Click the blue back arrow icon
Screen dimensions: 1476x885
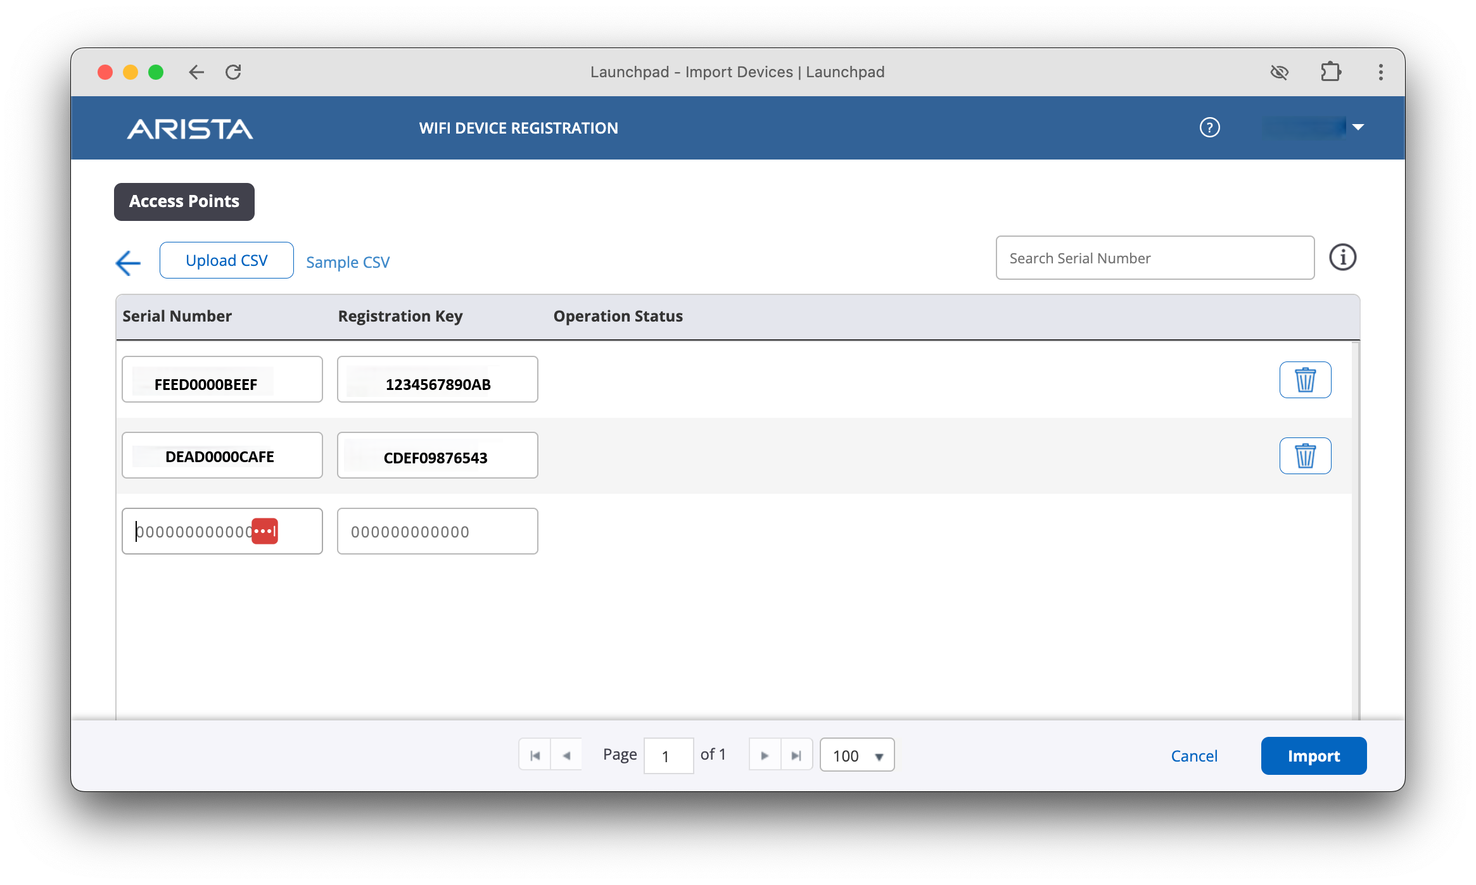(x=128, y=263)
